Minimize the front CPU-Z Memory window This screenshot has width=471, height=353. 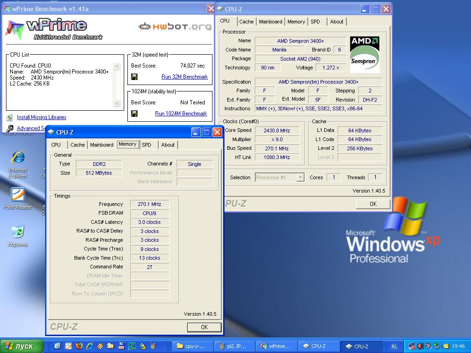[x=196, y=132]
